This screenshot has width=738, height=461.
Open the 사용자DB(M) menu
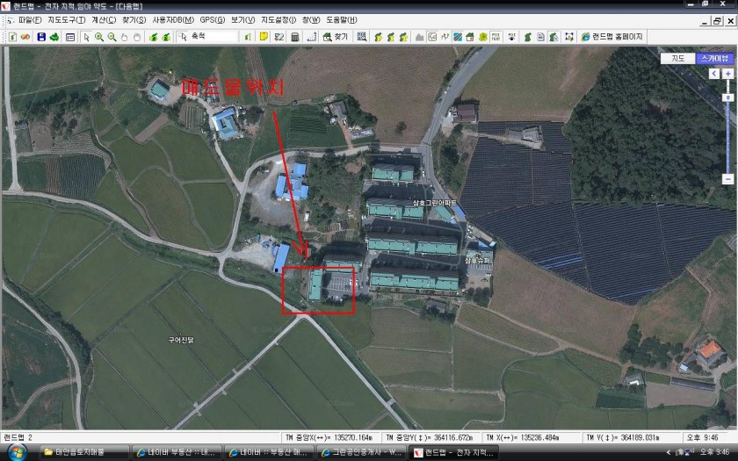pos(173,19)
